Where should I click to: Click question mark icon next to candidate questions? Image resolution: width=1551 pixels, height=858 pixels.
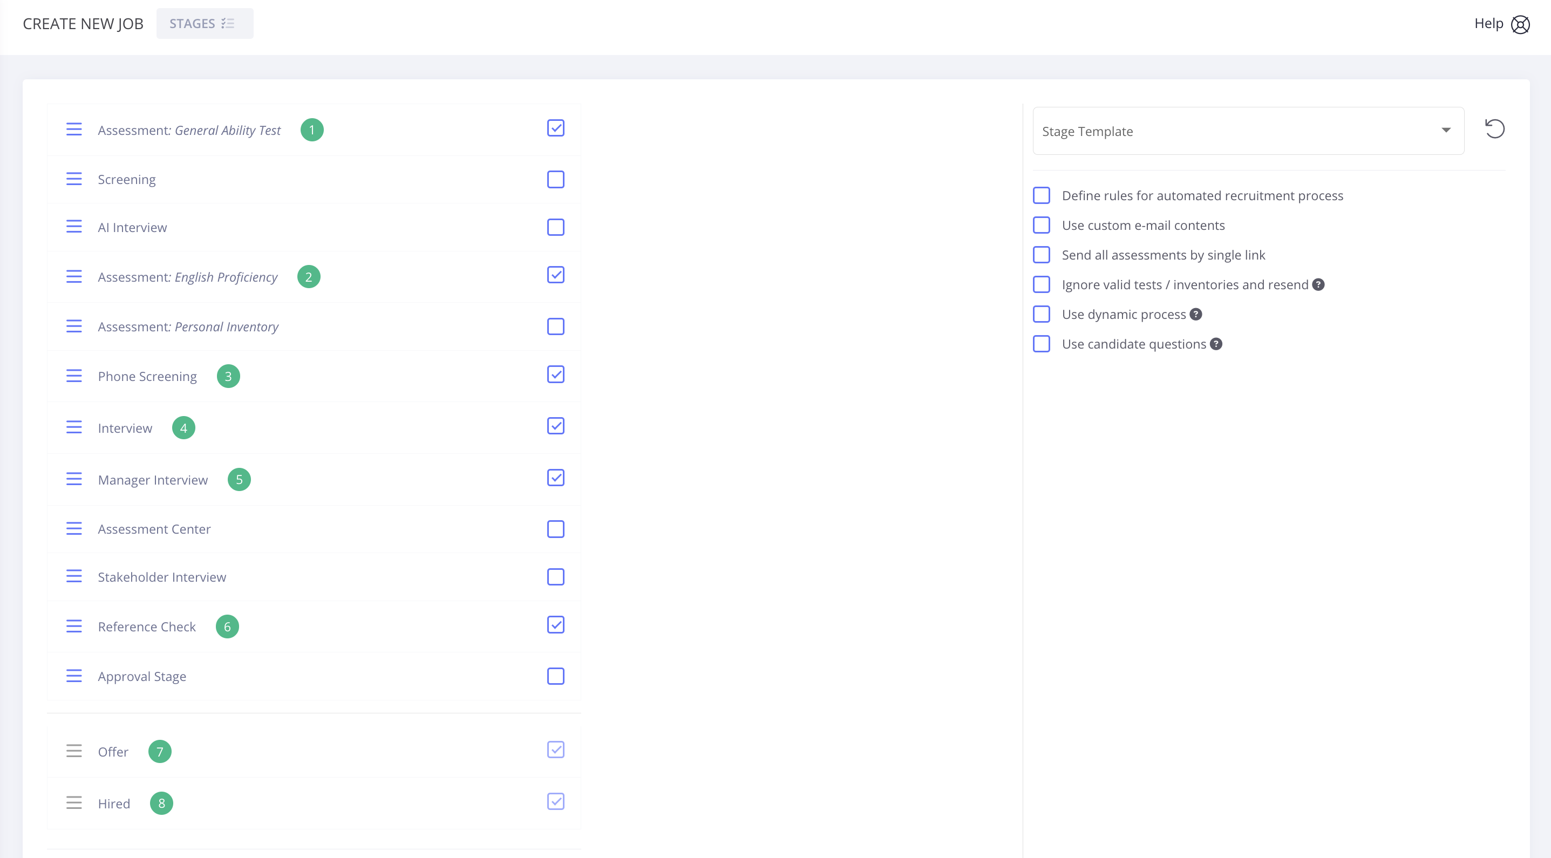[1216, 344]
